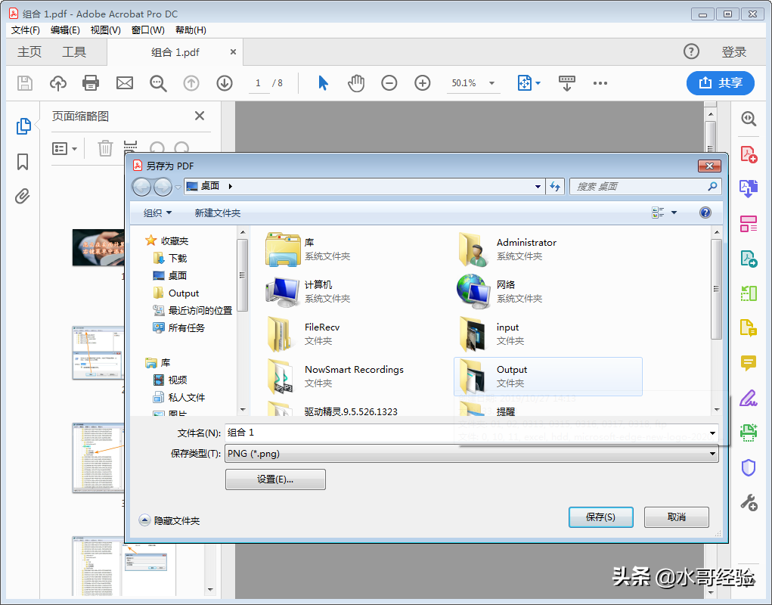
Task: Open the 文件(F) menu
Action: [25, 30]
